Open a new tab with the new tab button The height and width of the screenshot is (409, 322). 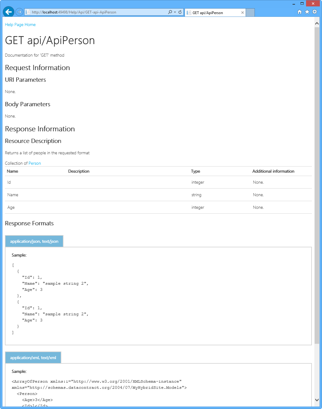pyautogui.click(x=250, y=13)
